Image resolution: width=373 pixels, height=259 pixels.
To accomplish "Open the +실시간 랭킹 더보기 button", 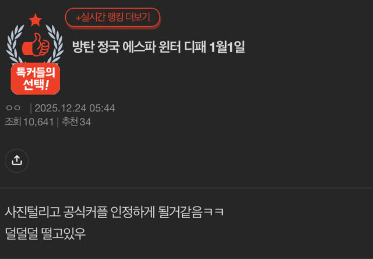I will pos(112,17).
